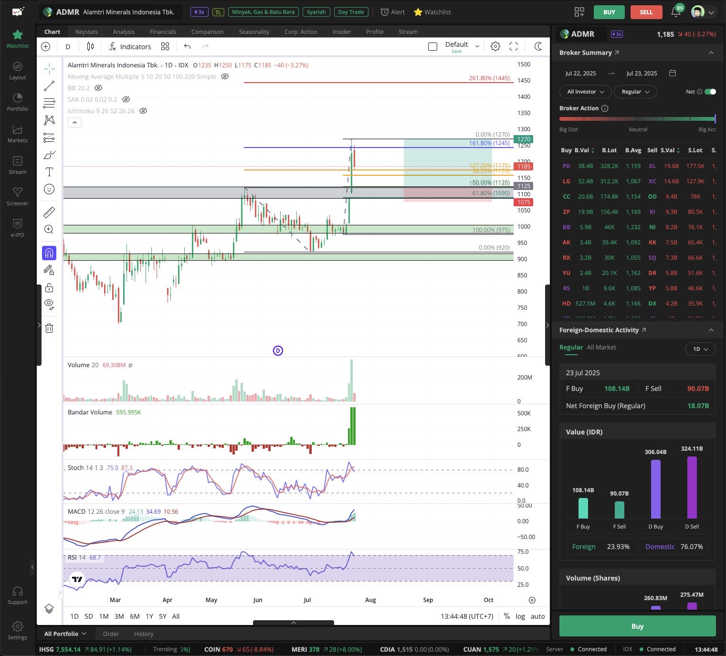726x656 pixels.
Task: Toggle BB 20 2 indicator visibility
Action: [x=98, y=88]
